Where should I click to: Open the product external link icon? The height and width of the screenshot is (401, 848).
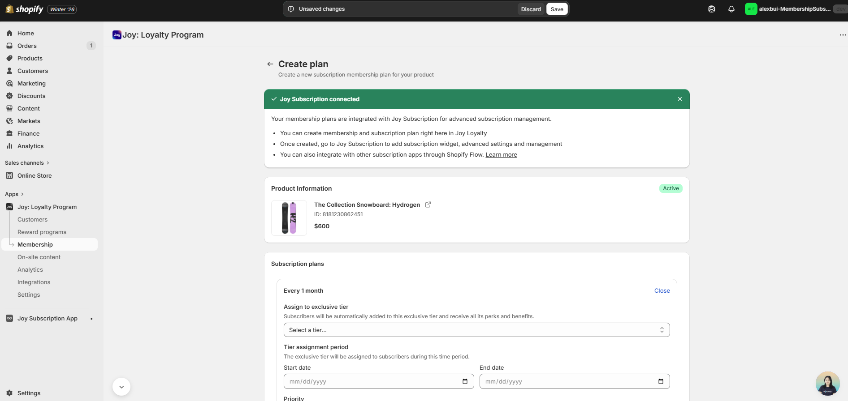(x=428, y=205)
